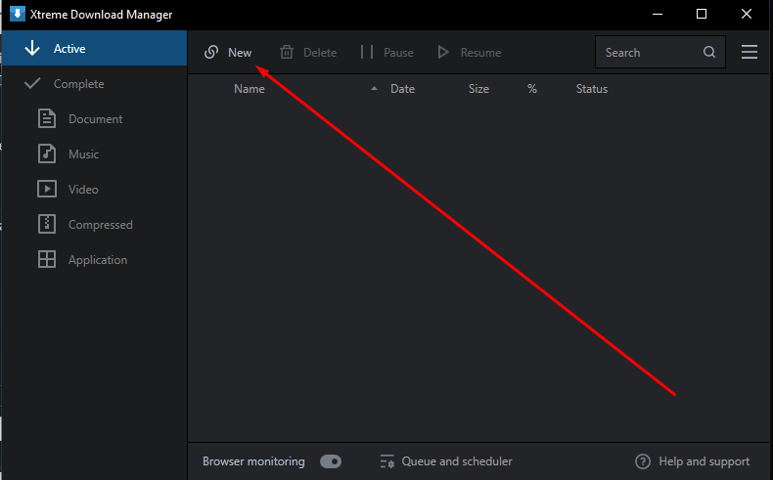Screen dimensions: 773x480
Task: Click the Application grid icon
Action: 47,259
